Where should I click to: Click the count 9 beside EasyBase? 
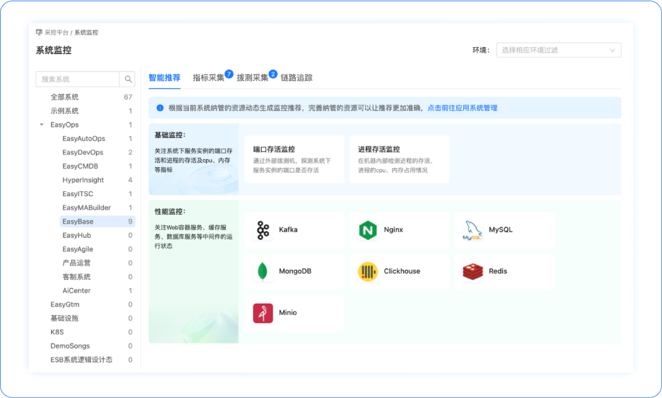130,221
